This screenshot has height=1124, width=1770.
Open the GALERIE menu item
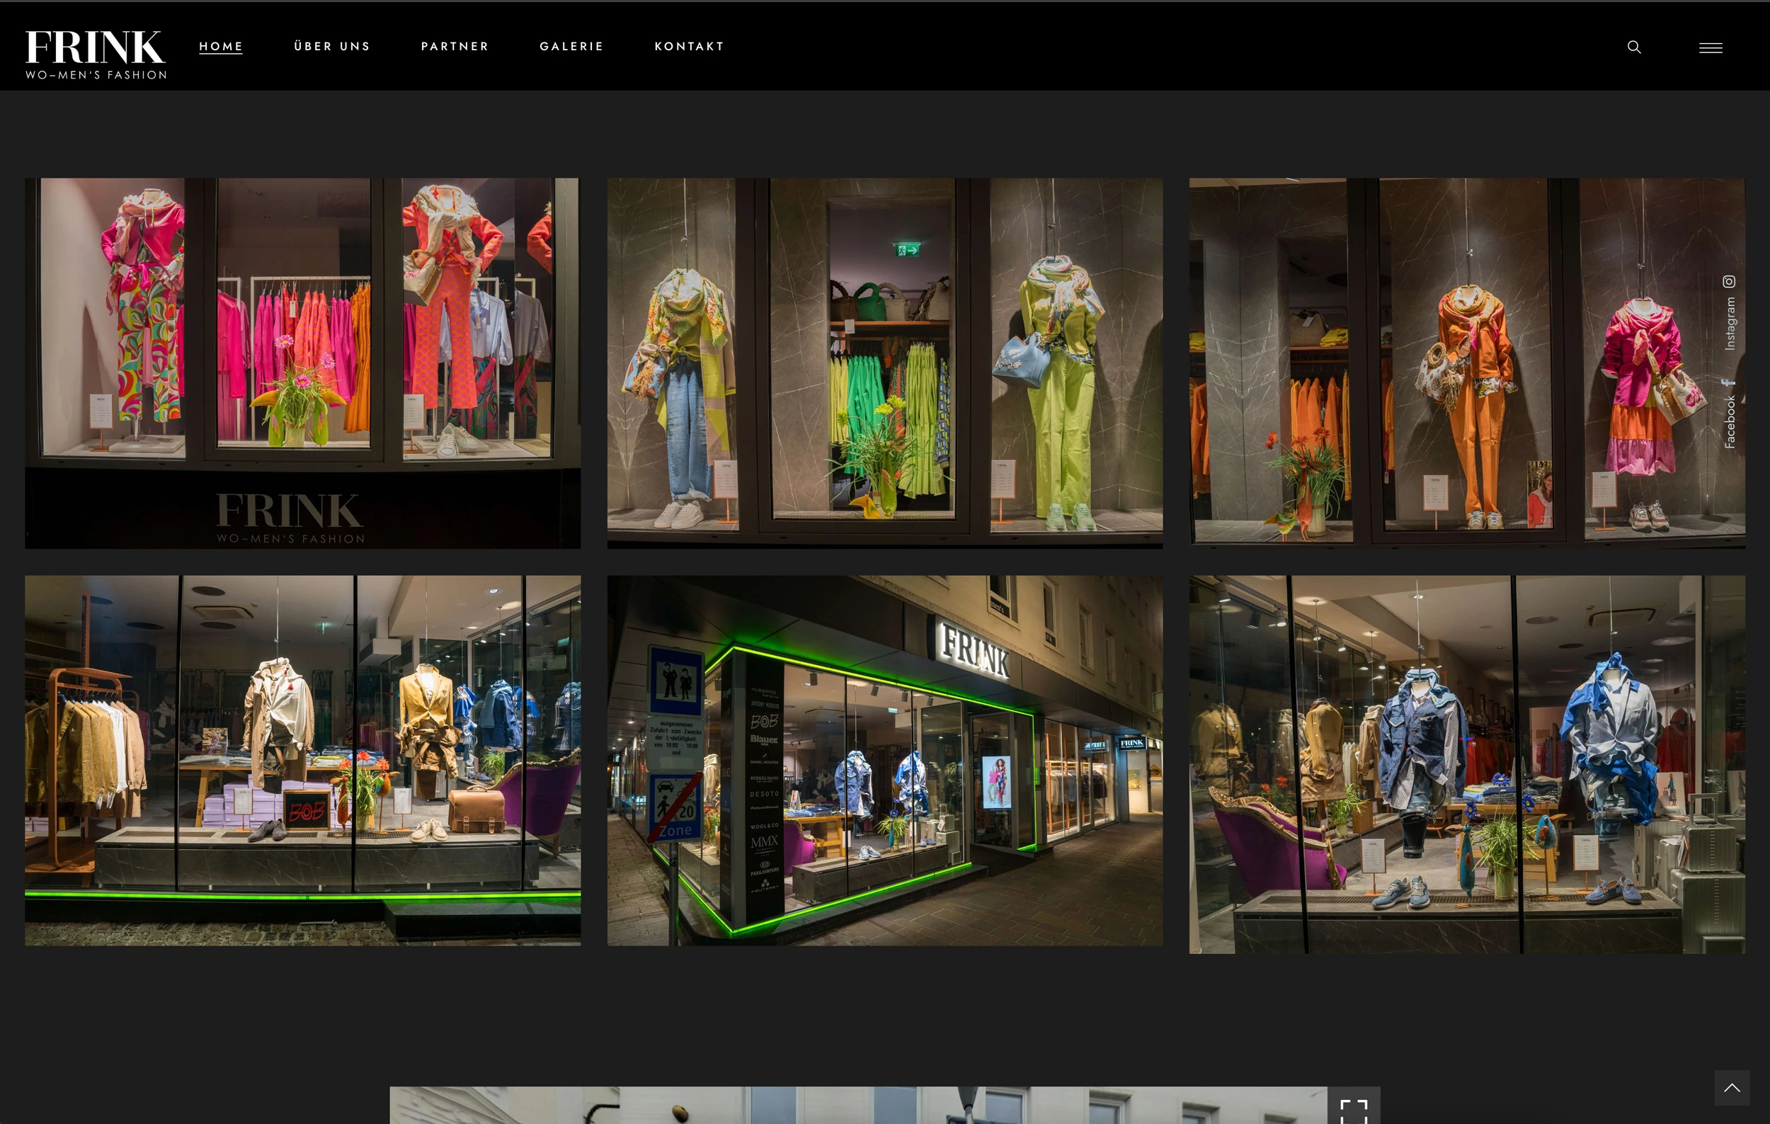tap(572, 46)
